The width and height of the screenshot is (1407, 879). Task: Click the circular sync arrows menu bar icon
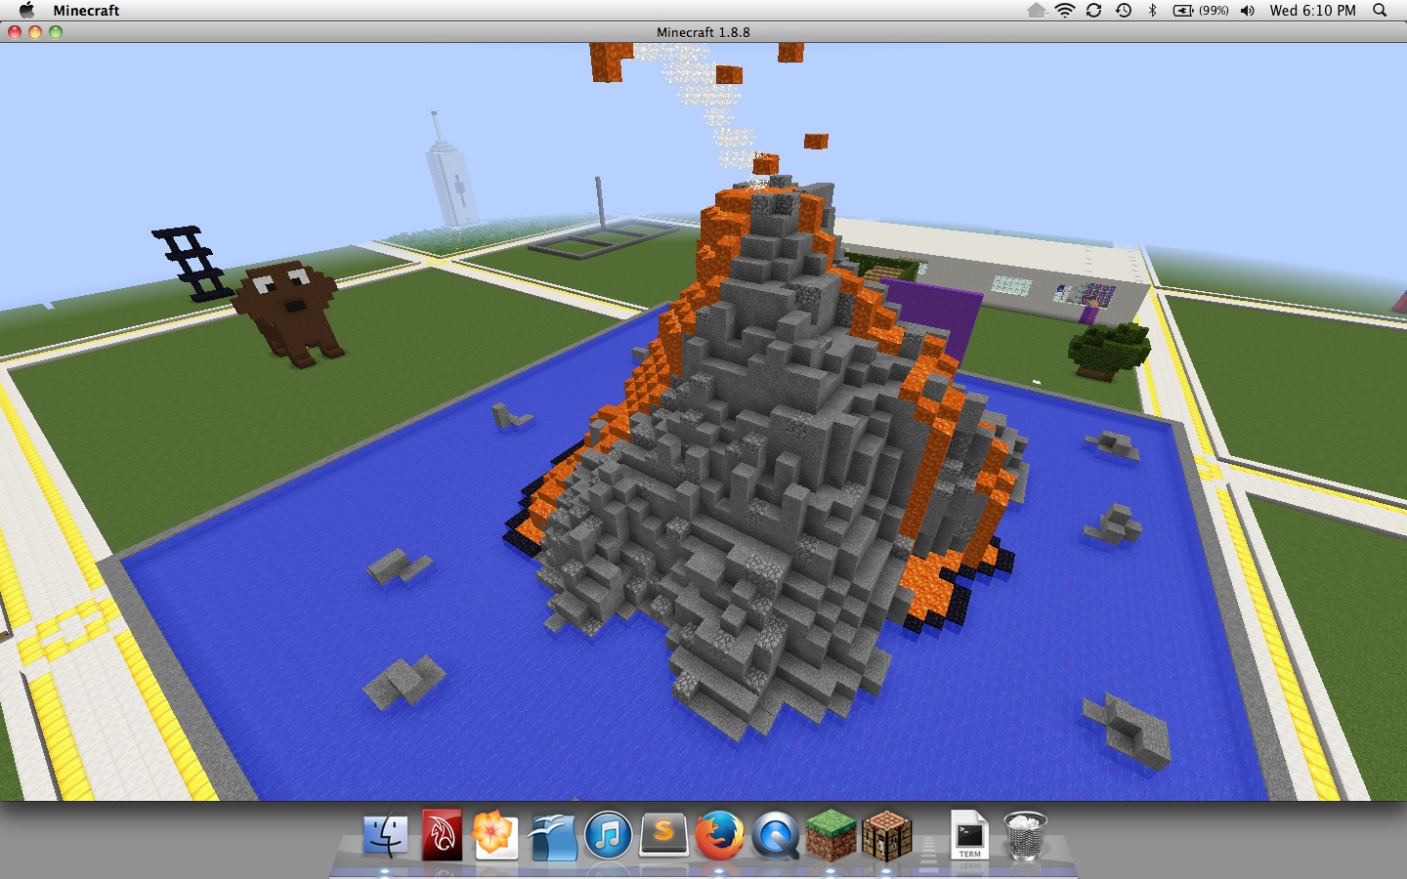coord(1094,10)
